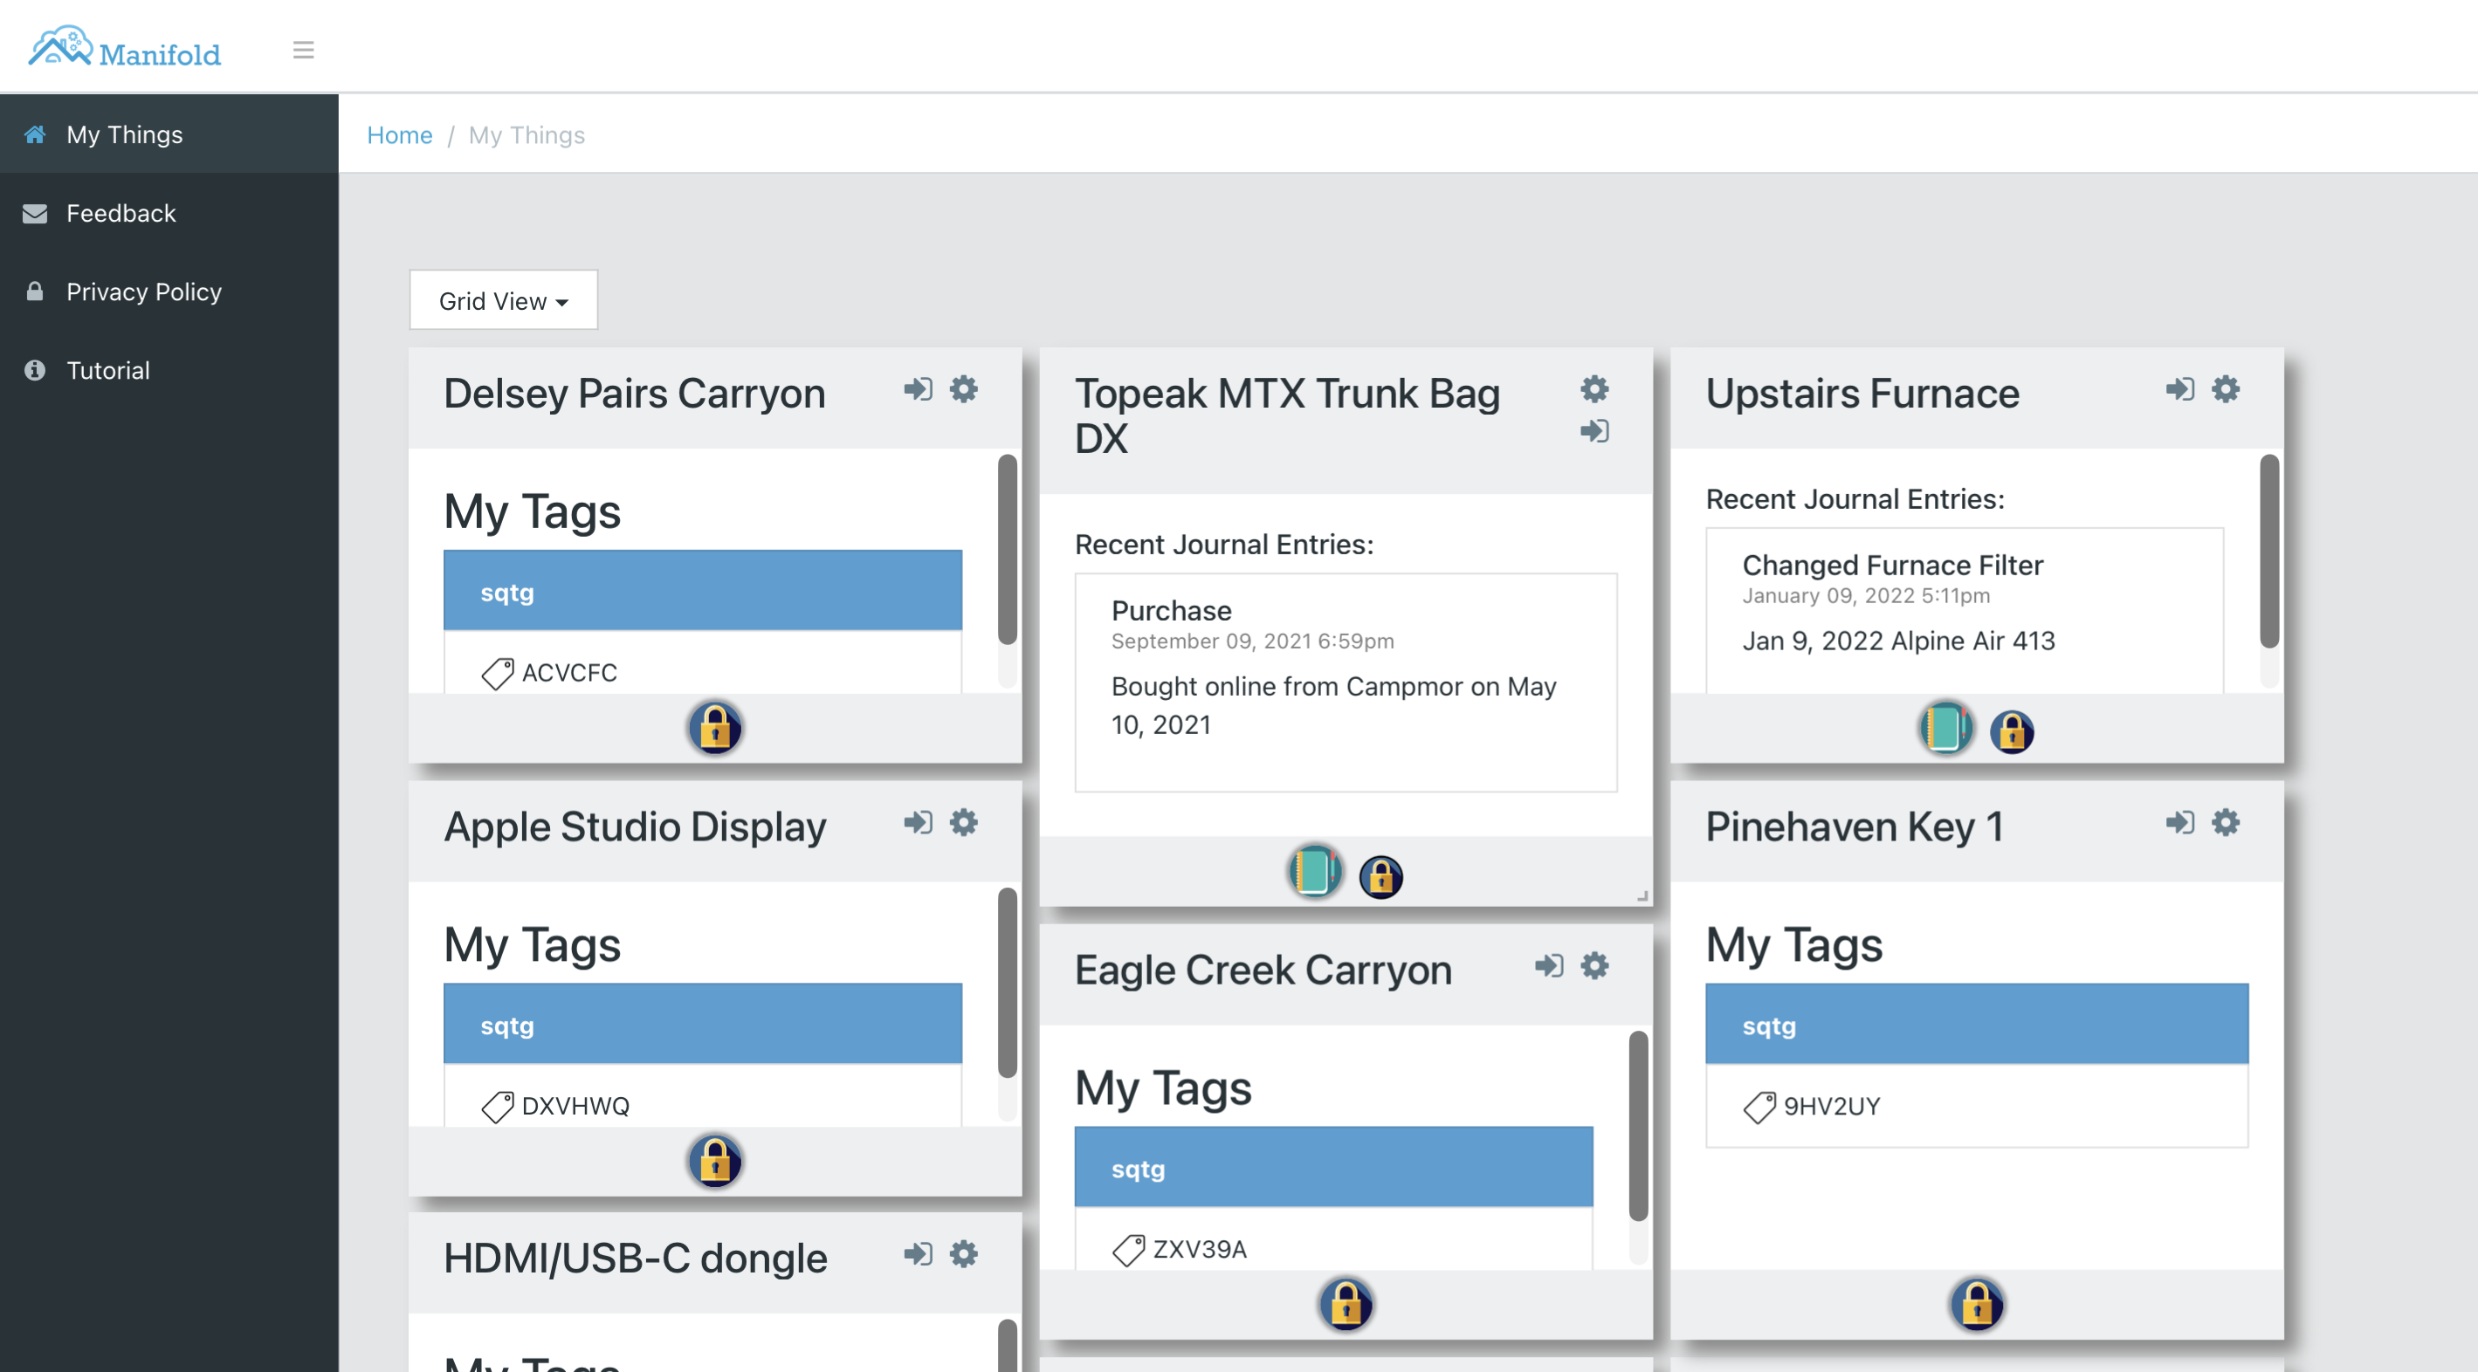Open Apple Studio Display via arrow icon
The height and width of the screenshot is (1372, 2478).
[x=917, y=823]
